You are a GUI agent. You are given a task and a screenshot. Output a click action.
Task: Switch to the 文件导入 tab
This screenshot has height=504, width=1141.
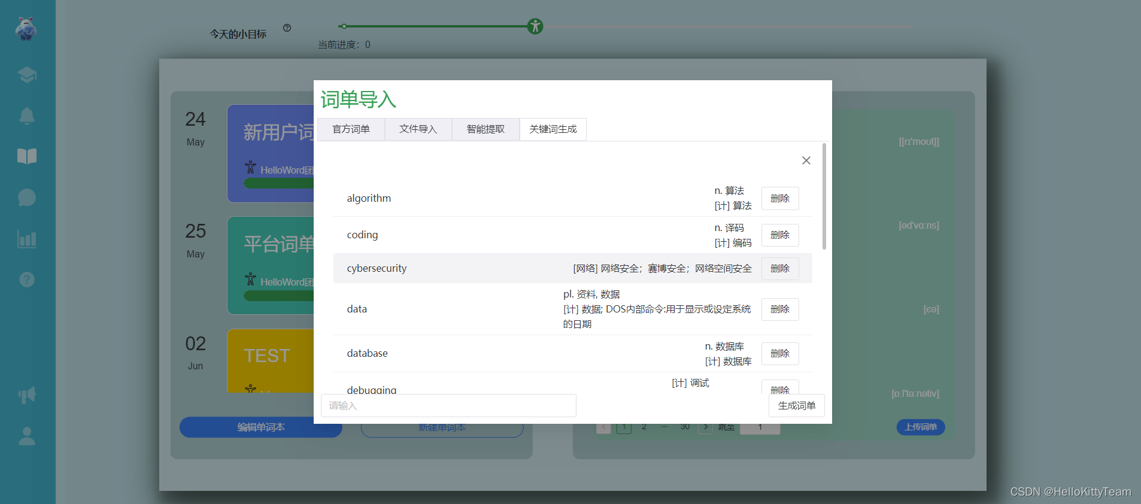(x=418, y=129)
